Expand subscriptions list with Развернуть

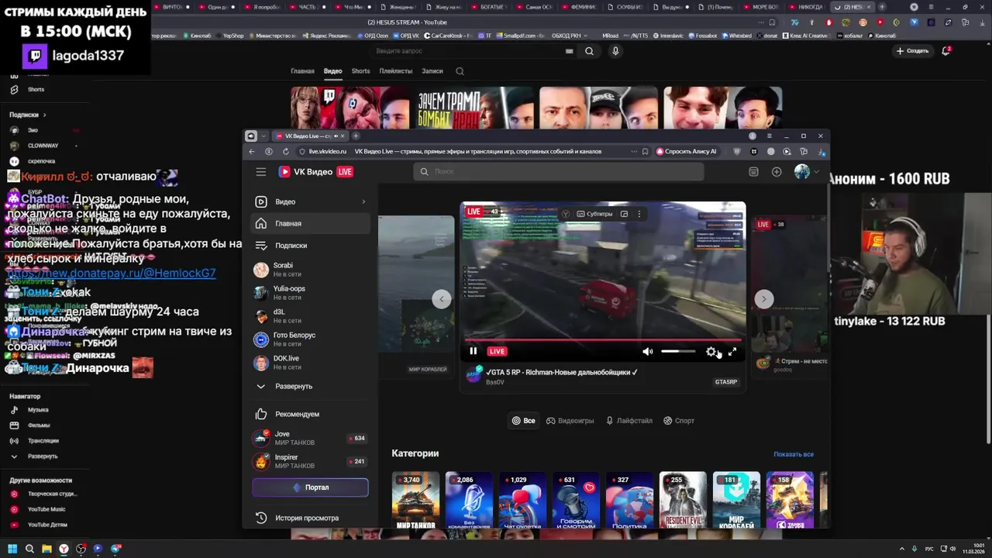tap(310, 386)
